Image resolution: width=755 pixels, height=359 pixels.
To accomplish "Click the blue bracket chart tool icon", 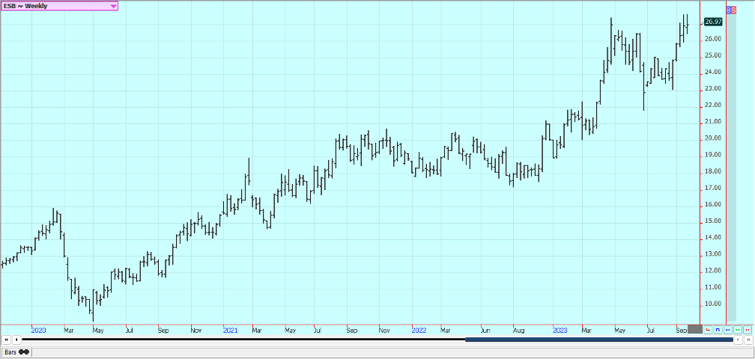I will pos(718,330).
